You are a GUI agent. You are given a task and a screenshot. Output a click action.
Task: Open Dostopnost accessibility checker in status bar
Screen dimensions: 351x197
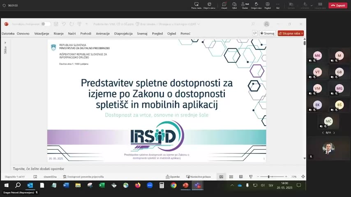(x=83, y=176)
